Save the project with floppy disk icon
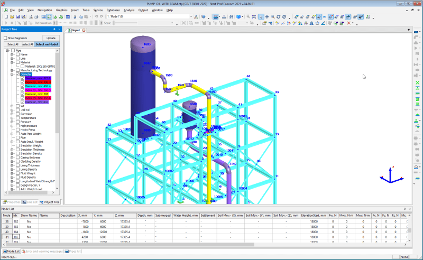The image size is (423, 260). 18,17
